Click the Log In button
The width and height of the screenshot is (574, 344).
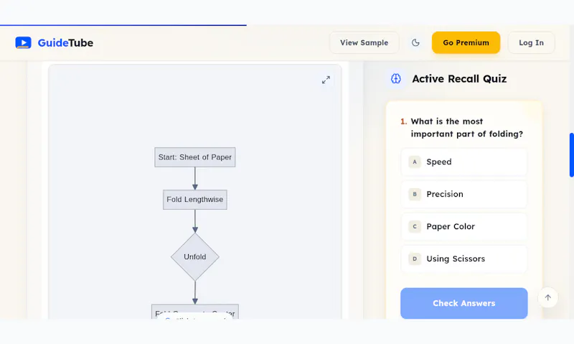[x=531, y=42]
